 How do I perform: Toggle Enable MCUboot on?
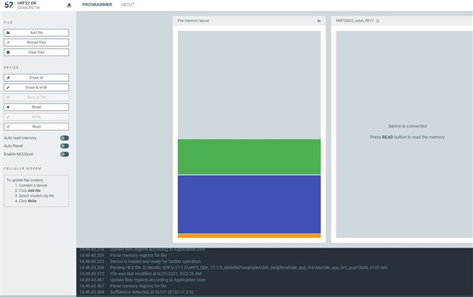pos(64,154)
